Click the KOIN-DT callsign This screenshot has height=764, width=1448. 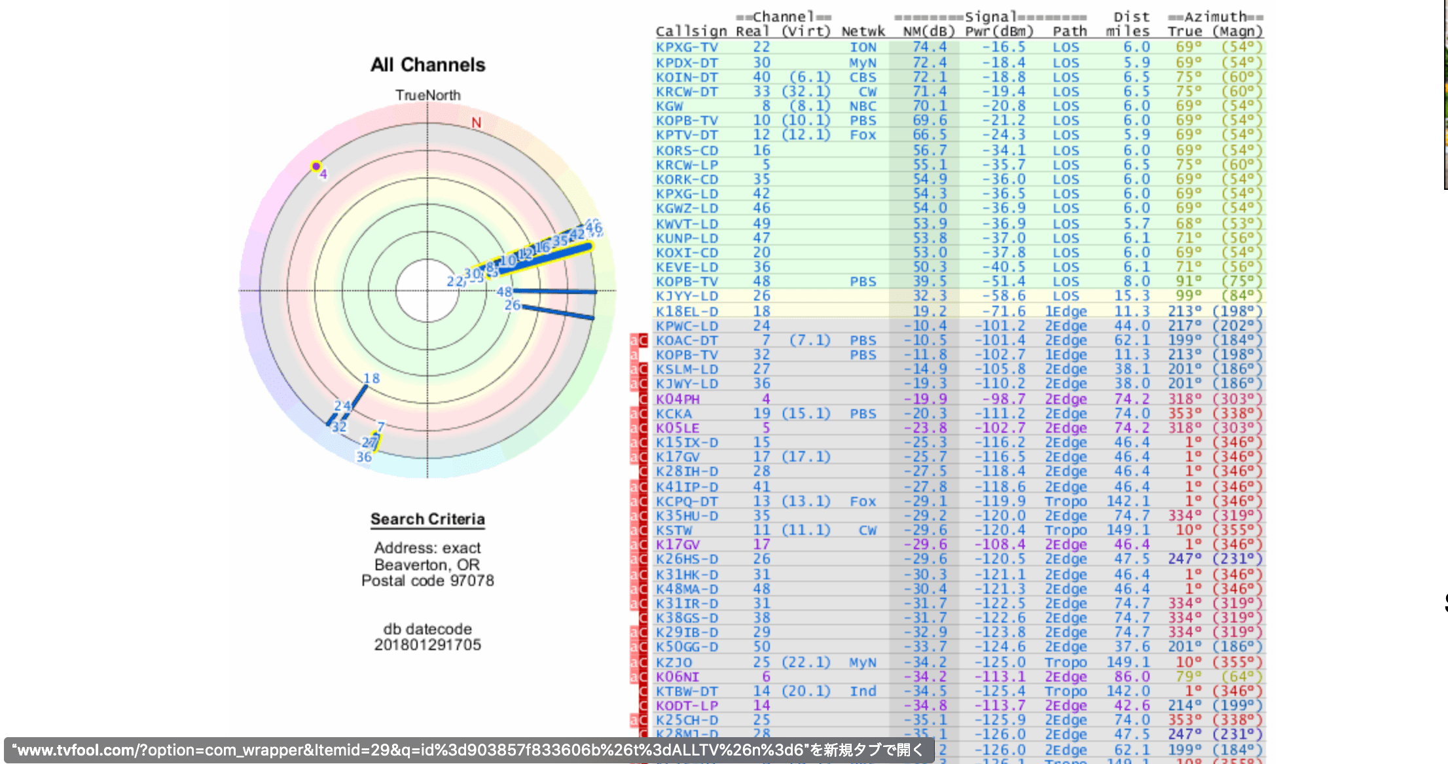pos(687,77)
